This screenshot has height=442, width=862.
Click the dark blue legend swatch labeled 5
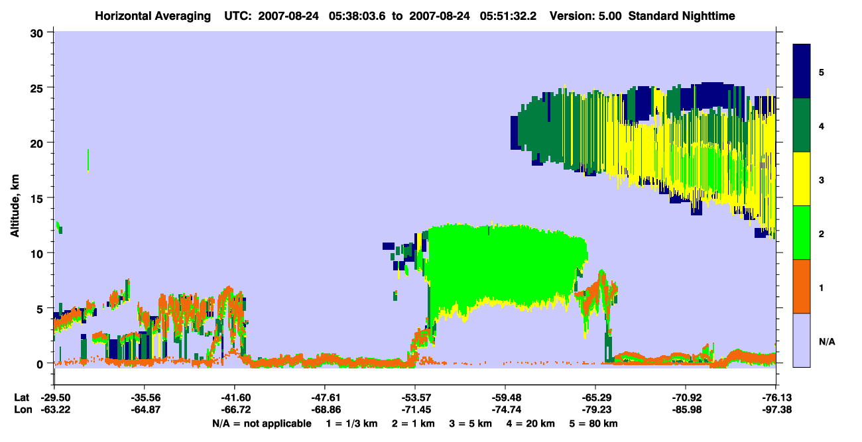point(802,71)
